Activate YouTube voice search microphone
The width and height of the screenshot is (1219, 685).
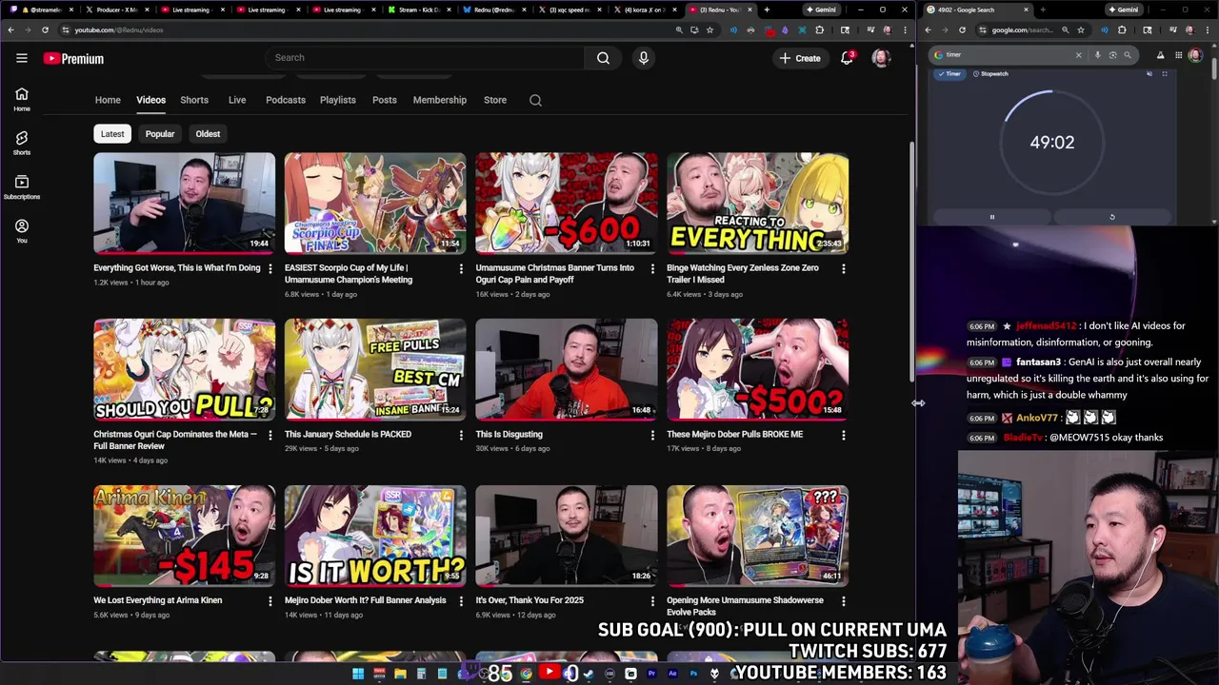click(644, 58)
